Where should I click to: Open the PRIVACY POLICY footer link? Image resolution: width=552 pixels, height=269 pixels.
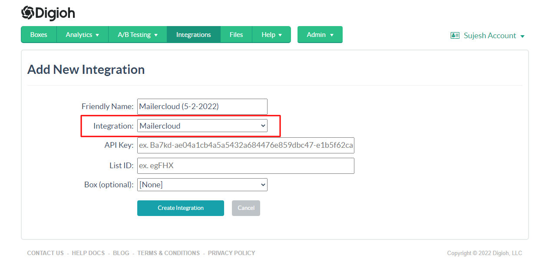click(x=231, y=253)
